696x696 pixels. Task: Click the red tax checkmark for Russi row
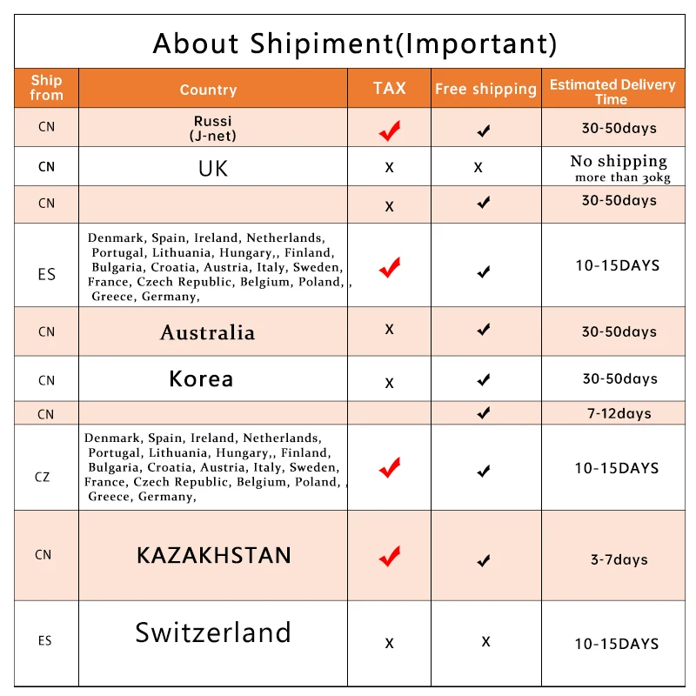[390, 130]
